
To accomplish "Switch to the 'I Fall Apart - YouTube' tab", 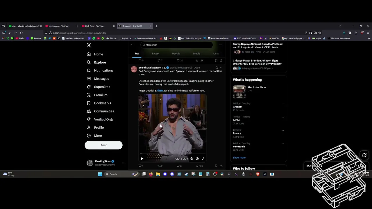I will pyautogui.click(x=98, y=26).
